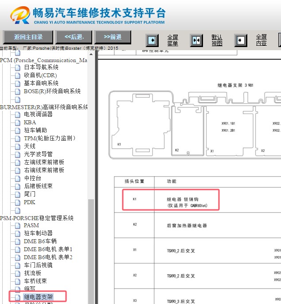Click the 默认视图 layout icon
Screen dimensions: 281x304
(196, 40)
